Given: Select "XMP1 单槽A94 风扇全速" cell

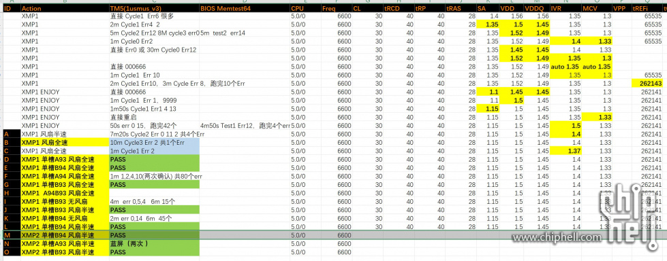Looking at the screenshot, I should click(x=65, y=176).
